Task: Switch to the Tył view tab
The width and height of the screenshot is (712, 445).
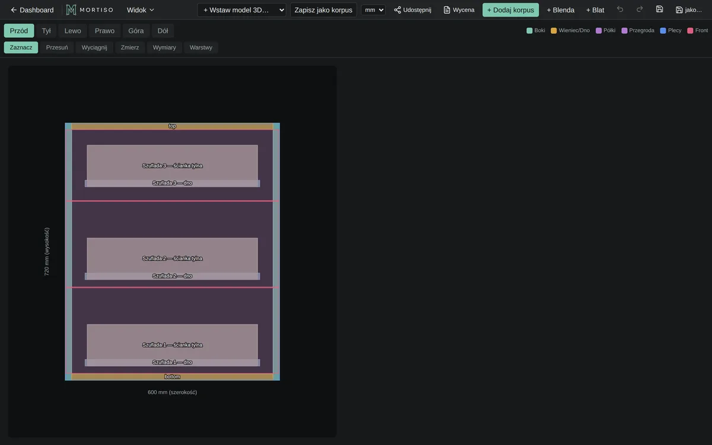Action: 46,31
